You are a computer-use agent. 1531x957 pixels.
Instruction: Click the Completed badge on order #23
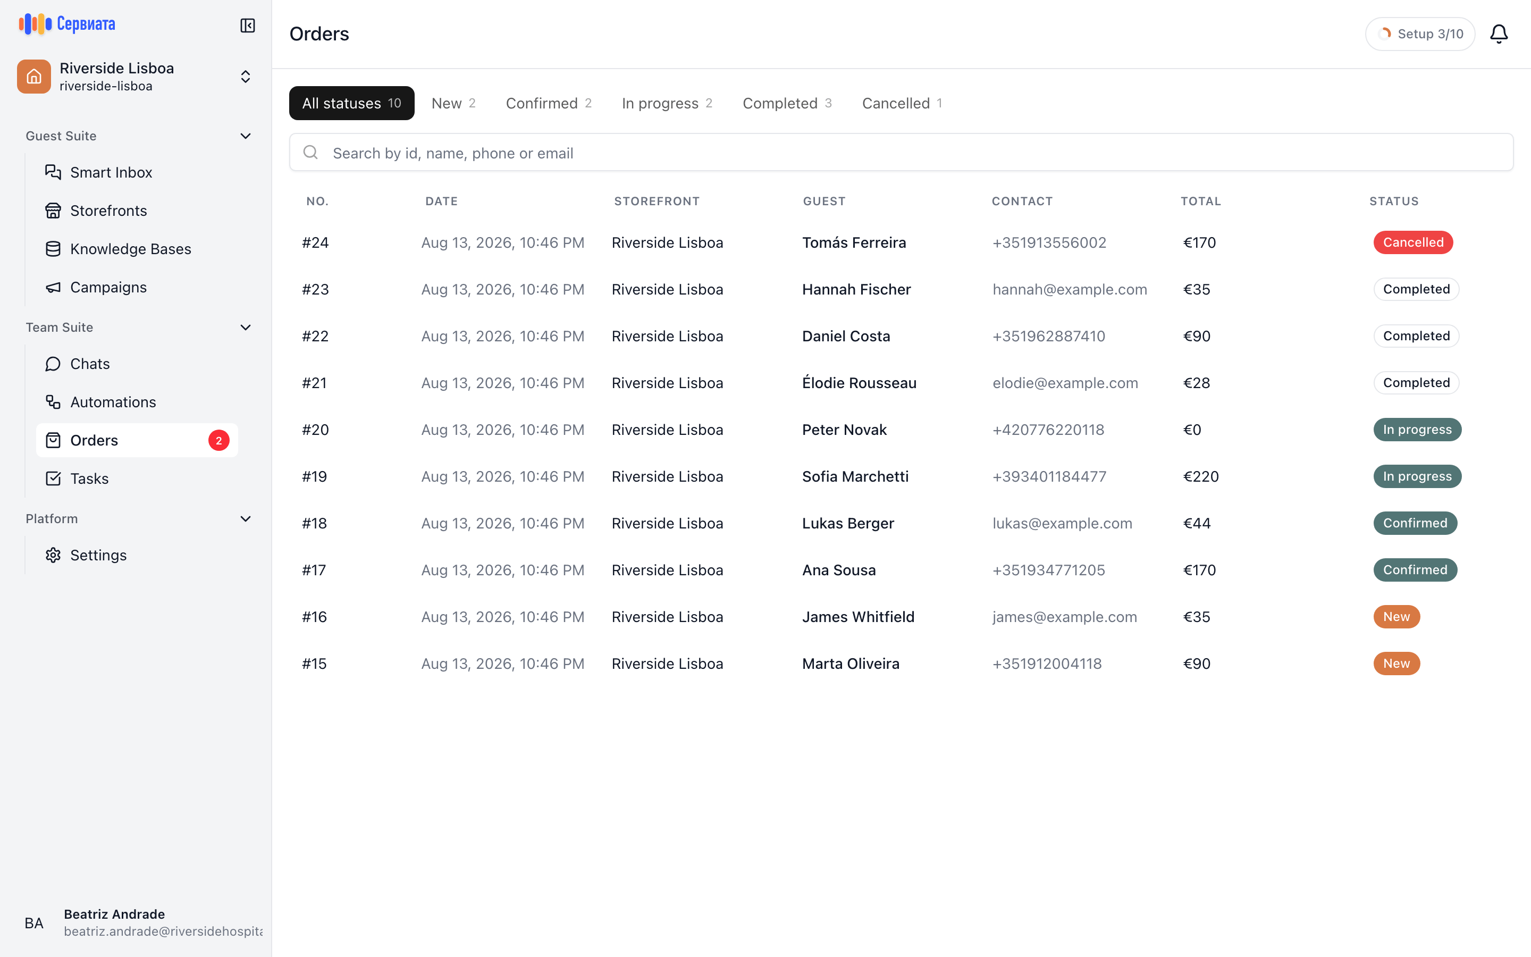[1416, 289]
